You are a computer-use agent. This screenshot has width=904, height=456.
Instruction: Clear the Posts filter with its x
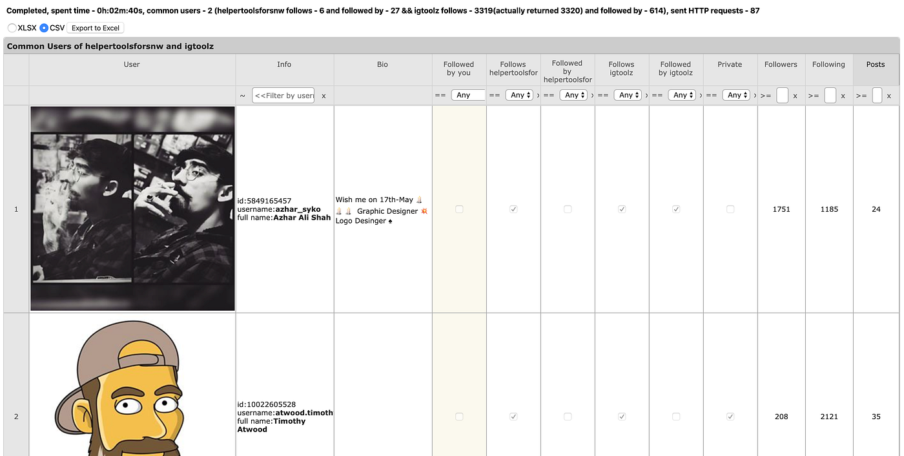click(x=889, y=96)
